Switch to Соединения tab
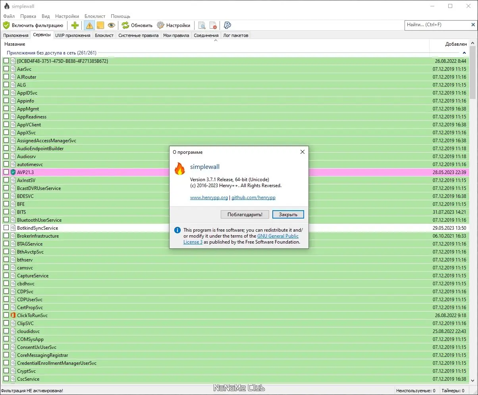Image resolution: width=478 pixels, height=395 pixels. pos(206,35)
